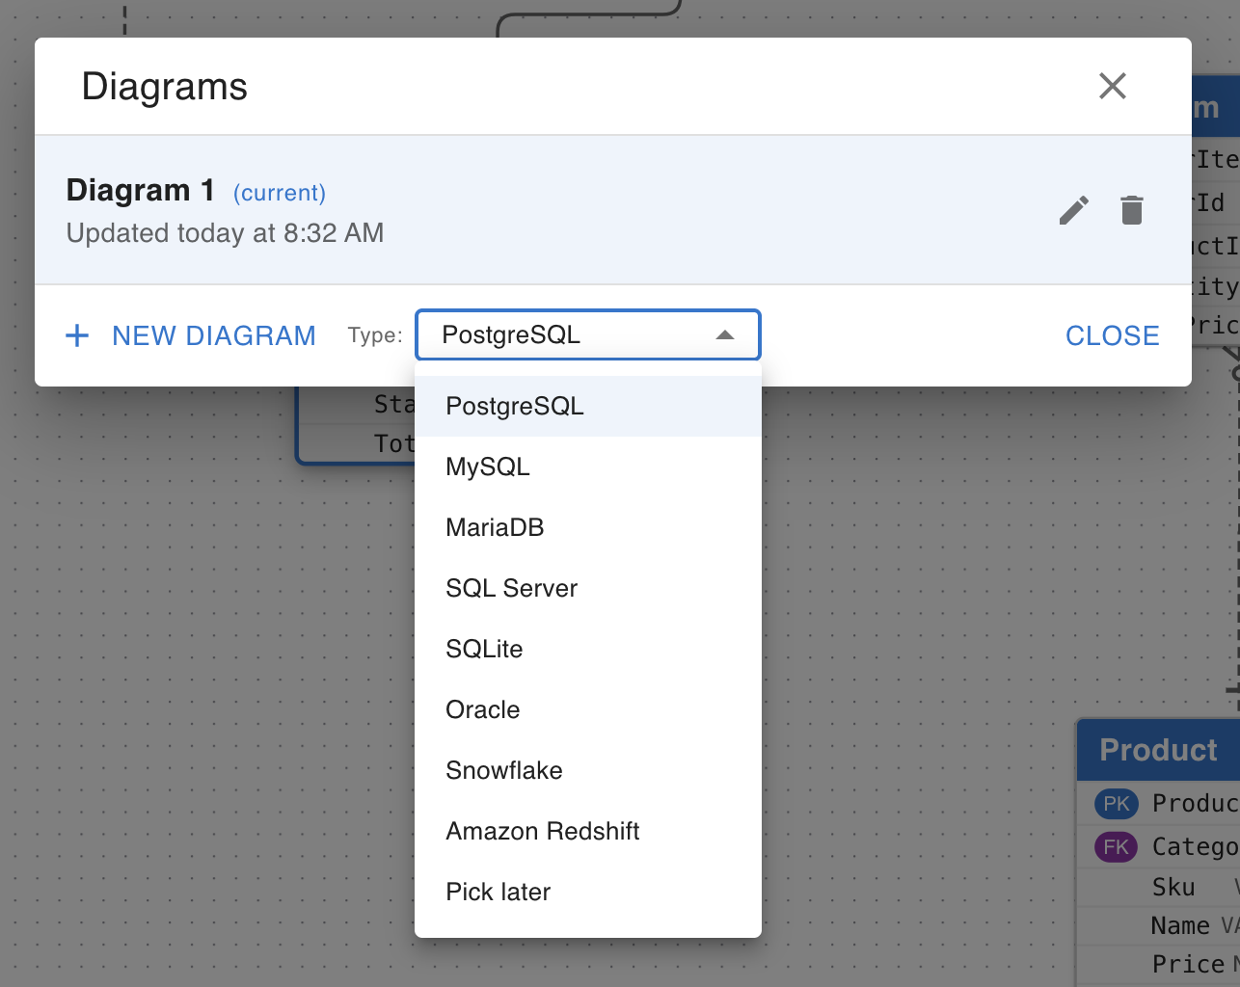Delete Diagram 1 with the trash icon

[x=1132, y=210]
